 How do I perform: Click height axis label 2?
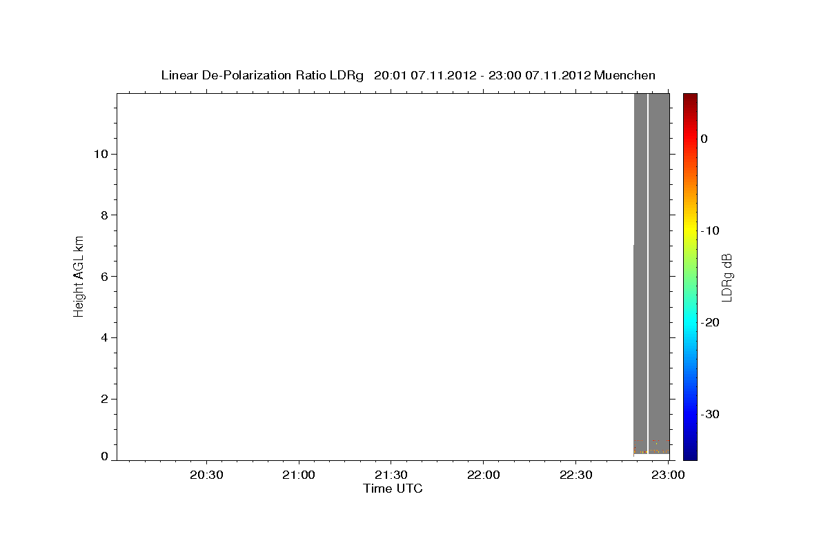point(104,399)
